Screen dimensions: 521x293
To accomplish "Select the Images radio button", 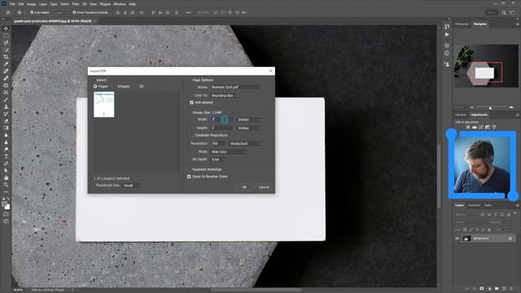I will coord(115,86).
